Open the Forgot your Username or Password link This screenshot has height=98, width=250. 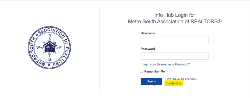tap(165, 64)
